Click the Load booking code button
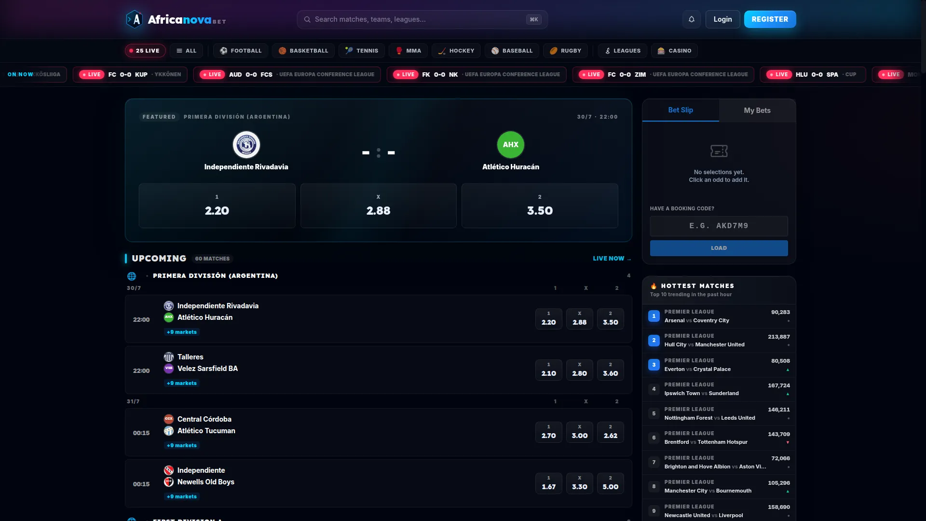The width and height of the screenshot is (926, 521). (719, 248)
